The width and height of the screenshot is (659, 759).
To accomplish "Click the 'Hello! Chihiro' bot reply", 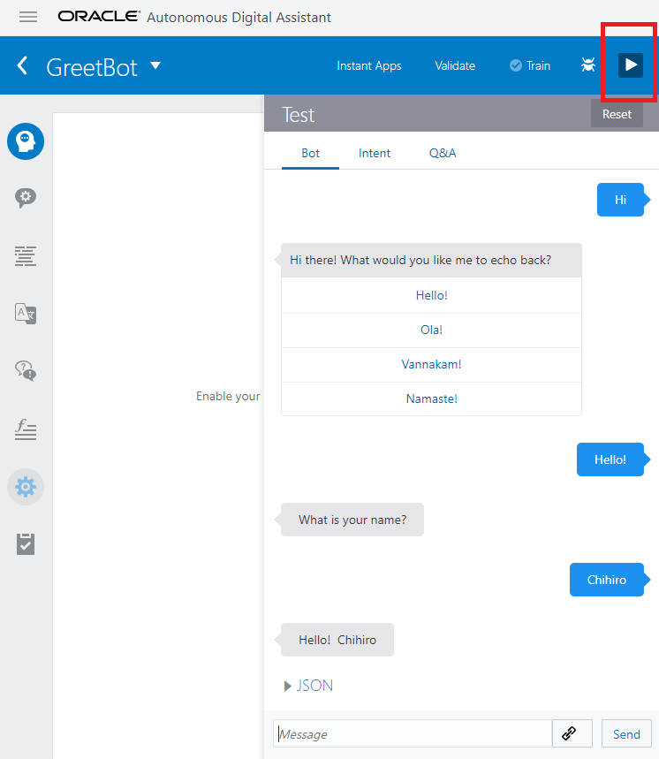I will pos(337,640).
